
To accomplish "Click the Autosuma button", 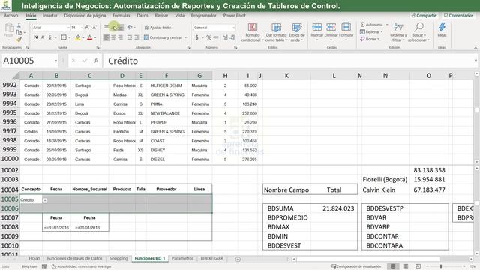I will [372, 25].
